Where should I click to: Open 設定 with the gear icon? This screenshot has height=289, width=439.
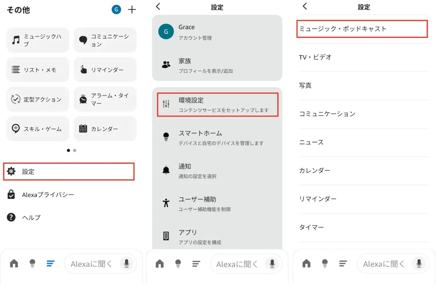point(69,171)
